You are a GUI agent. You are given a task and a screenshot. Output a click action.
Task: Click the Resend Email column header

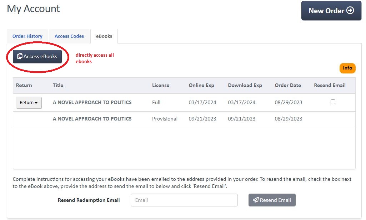pos(330,85)
